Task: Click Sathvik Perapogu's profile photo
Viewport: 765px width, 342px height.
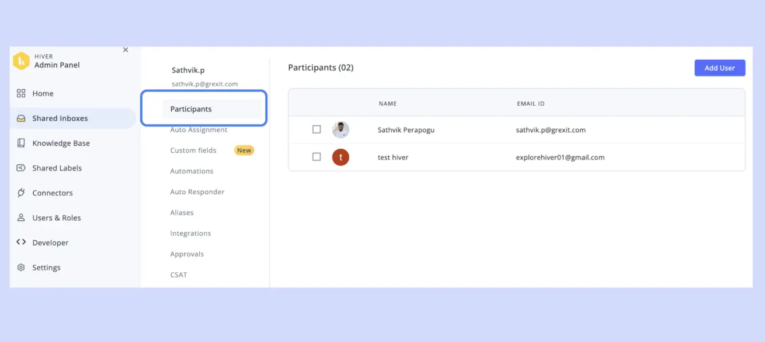Action: pyautogui.click(x=341, y=130)
